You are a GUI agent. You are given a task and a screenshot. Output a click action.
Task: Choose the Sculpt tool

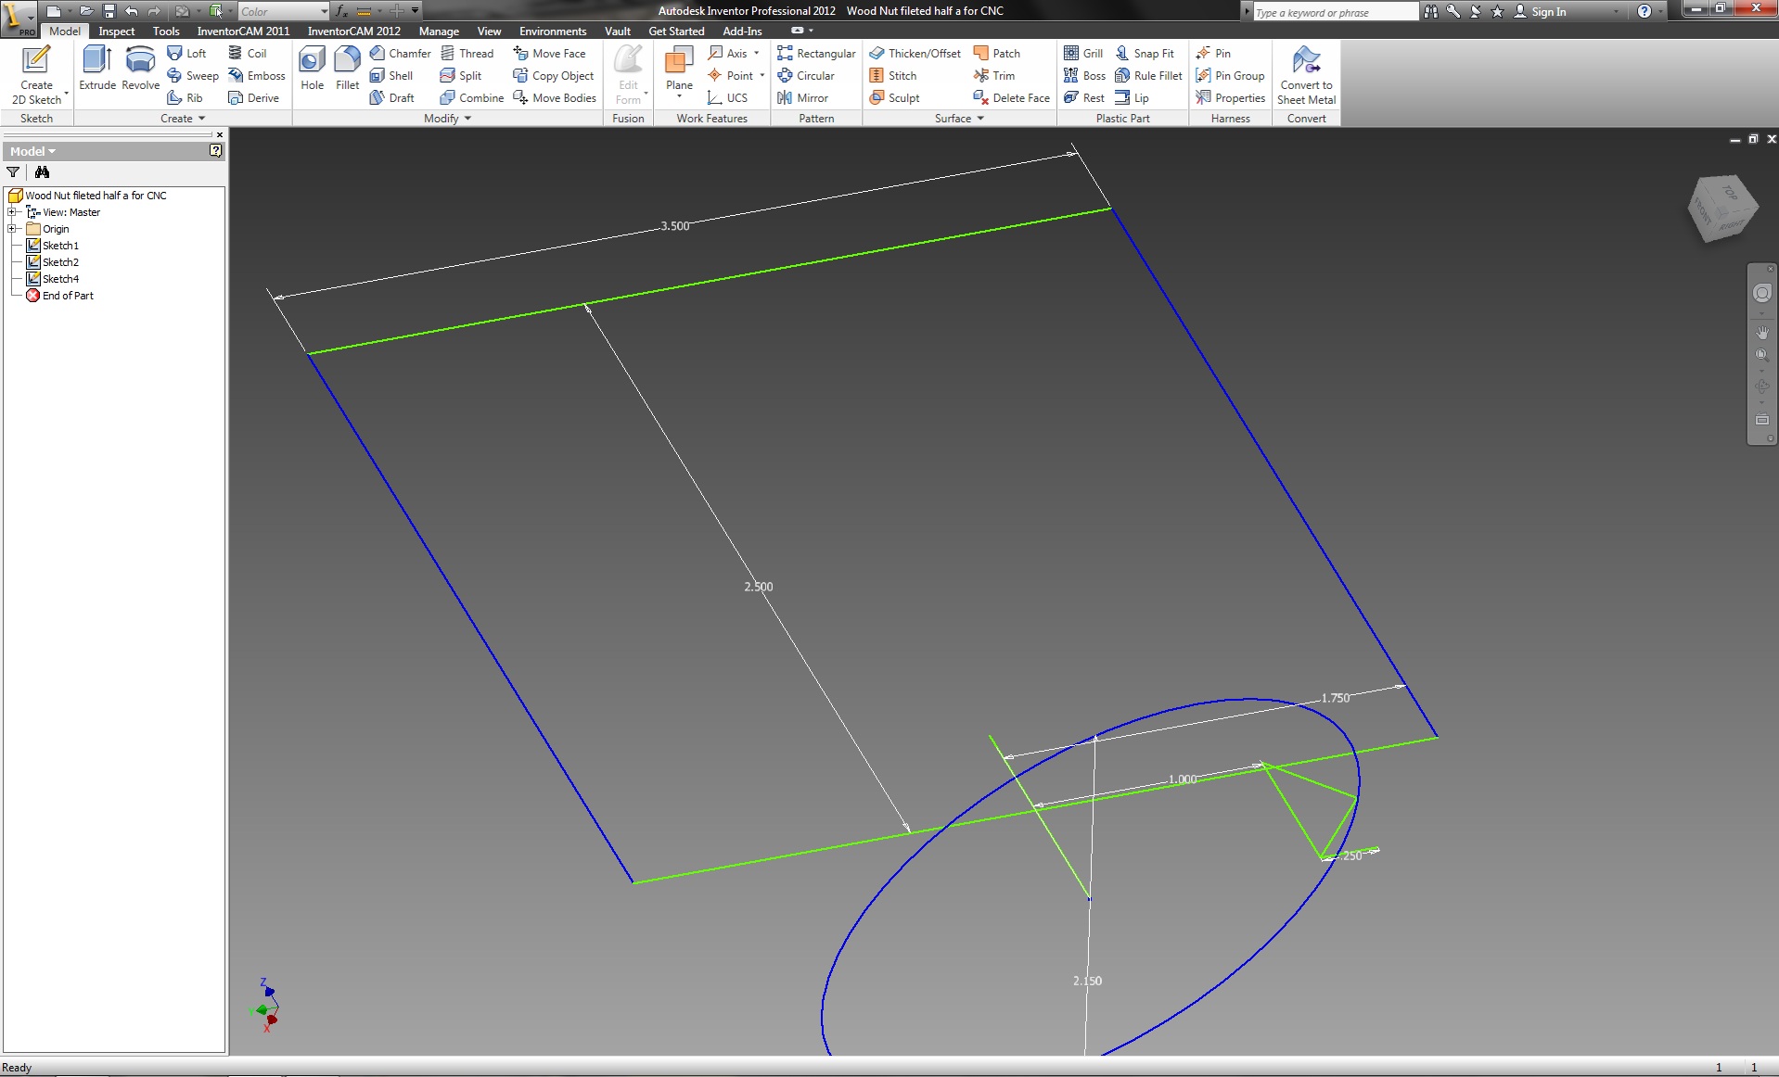(895, 97)
